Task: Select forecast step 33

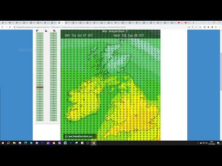Action: [40, 108]
